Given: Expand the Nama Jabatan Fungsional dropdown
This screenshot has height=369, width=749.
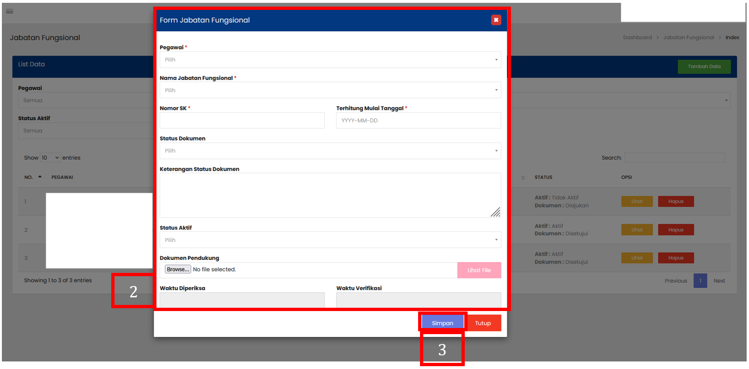Looking at the screenshot, I should click(330, 90).
